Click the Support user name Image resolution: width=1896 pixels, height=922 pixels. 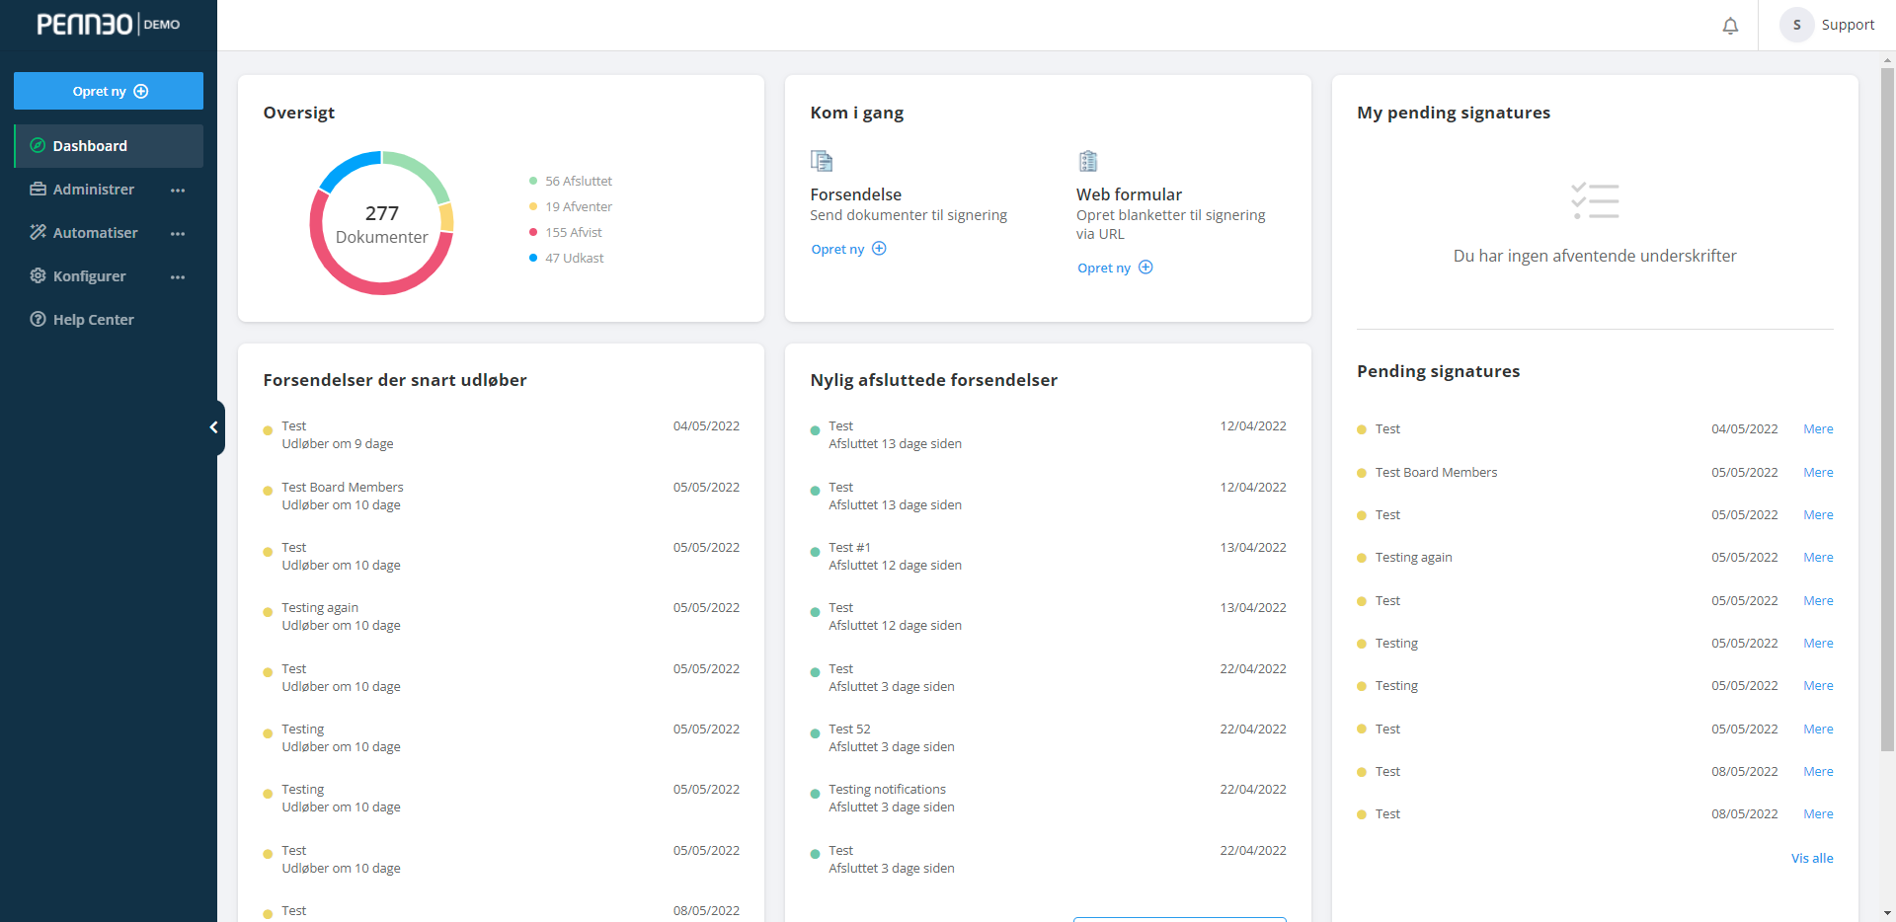(1848, 25)
